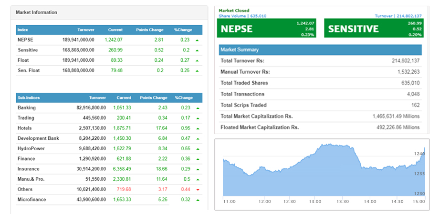Select the Insurance sub-index name
Screen dimensions: 439x214
[x=28, y=169]
